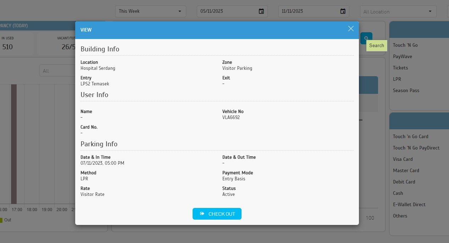The image size is (449, 243).
Task: Click the vehicle number VLA6692
Action: point(231,117)
